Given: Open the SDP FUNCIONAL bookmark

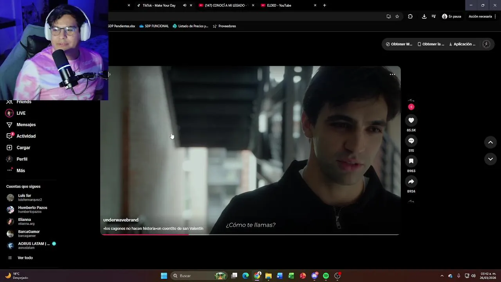Looking at the screenshot, I should [x=154, y=26].
